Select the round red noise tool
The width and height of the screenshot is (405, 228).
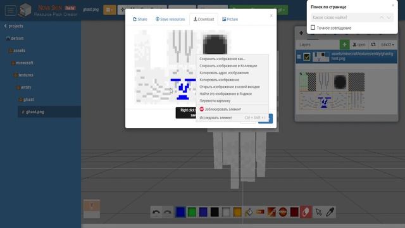(x=283, y=212)
